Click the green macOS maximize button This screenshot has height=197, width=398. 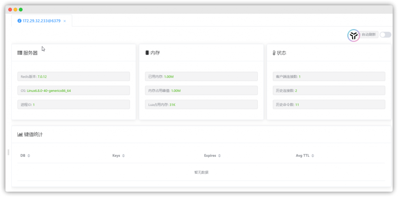pos(21,9)
